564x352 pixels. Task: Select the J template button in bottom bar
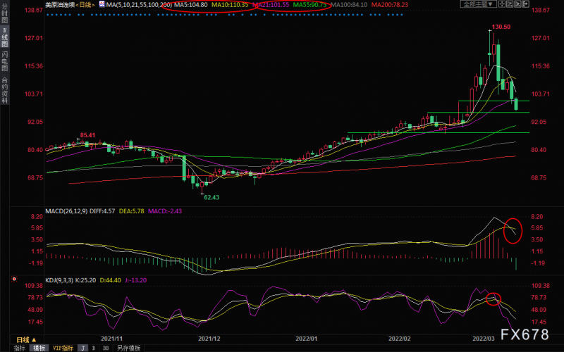[82, 348]
